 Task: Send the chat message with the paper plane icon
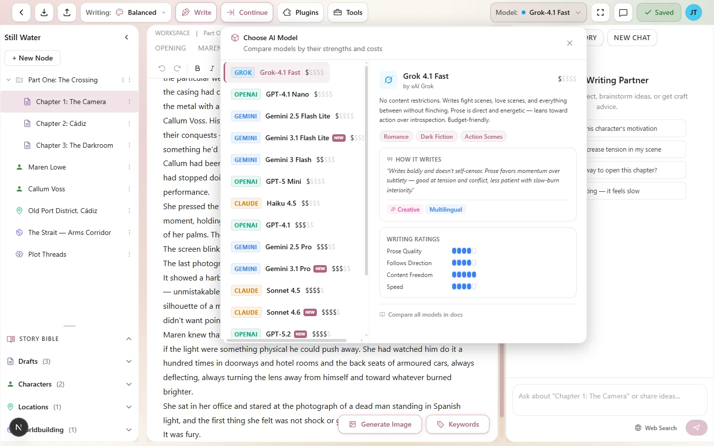point(696,428)
